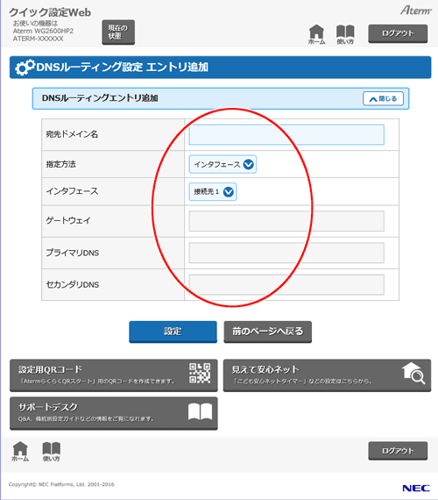438x500 pixels.
Task: Click the プライマリDNS input field
Action: pyautogui.click(x=286, y=253)
